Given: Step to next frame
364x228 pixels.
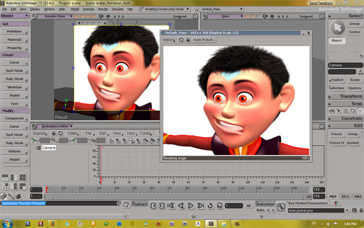Looking at the screenshot, I should click(x=162, y=206).
